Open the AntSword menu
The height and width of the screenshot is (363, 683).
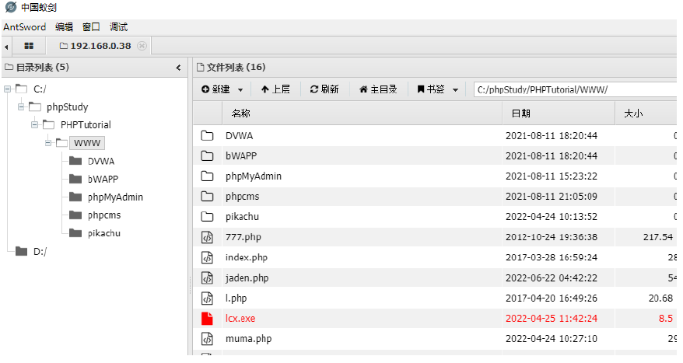tap(24, 26)
